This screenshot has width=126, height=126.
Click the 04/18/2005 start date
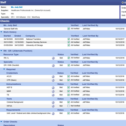click(8, 39)
